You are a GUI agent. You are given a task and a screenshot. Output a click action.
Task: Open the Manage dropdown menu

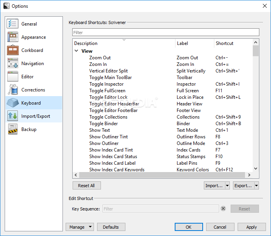click(80, 227)
